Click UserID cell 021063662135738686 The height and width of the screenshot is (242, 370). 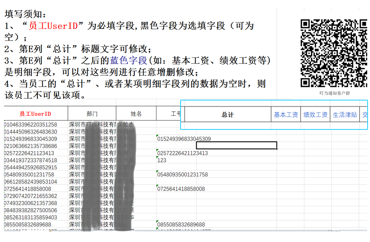coord(31,146)
